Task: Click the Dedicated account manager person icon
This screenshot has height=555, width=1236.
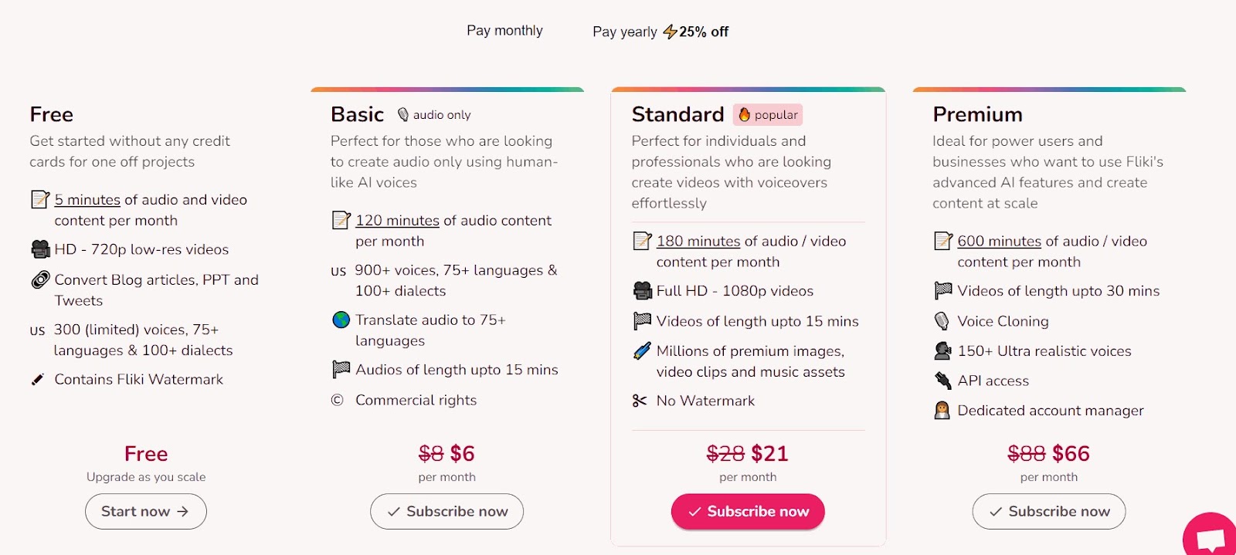Action: click(x=942, y=411)
